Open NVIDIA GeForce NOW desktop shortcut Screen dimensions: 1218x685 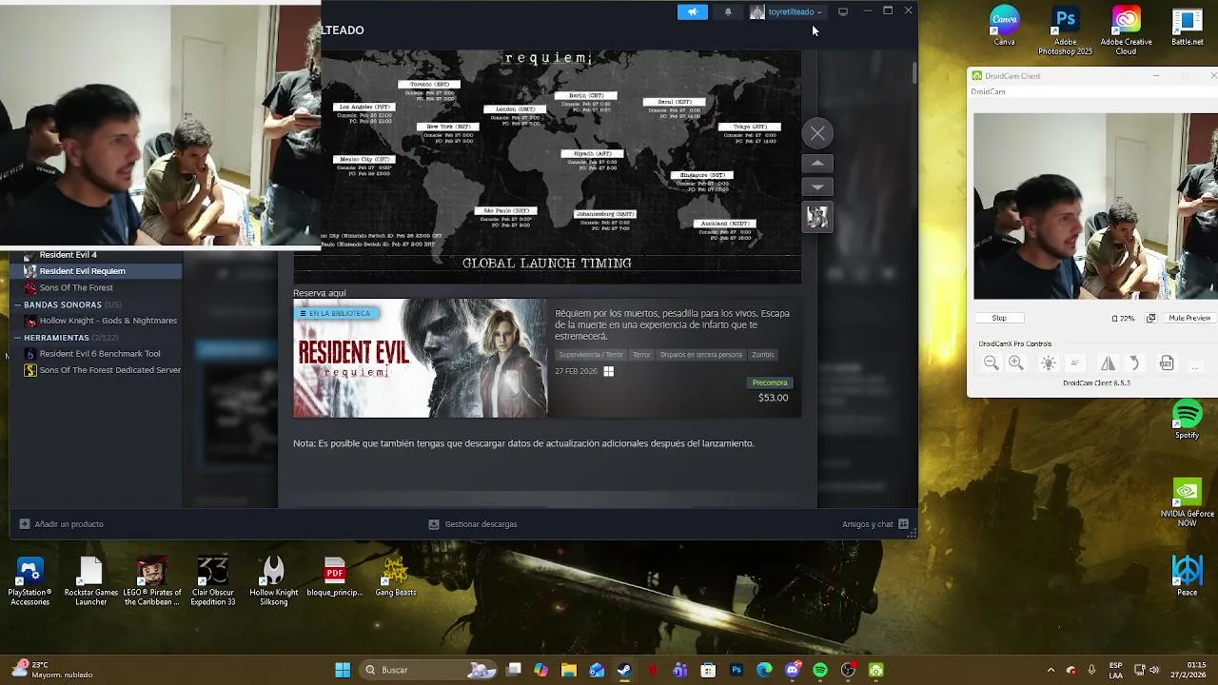coord(1187,503)
